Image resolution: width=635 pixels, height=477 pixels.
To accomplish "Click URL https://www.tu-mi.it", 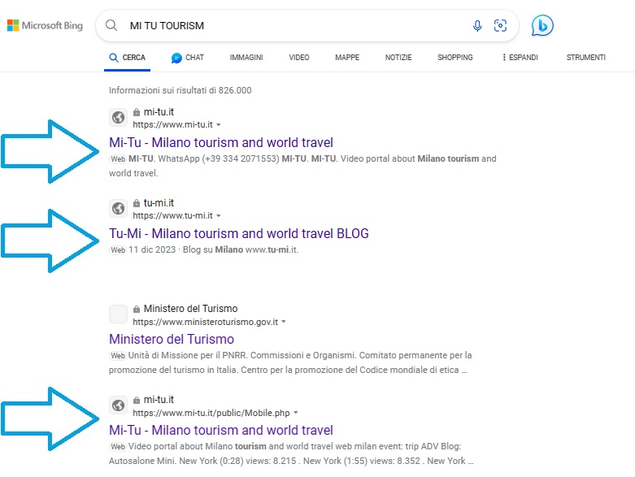I will (x=172, y=215).
